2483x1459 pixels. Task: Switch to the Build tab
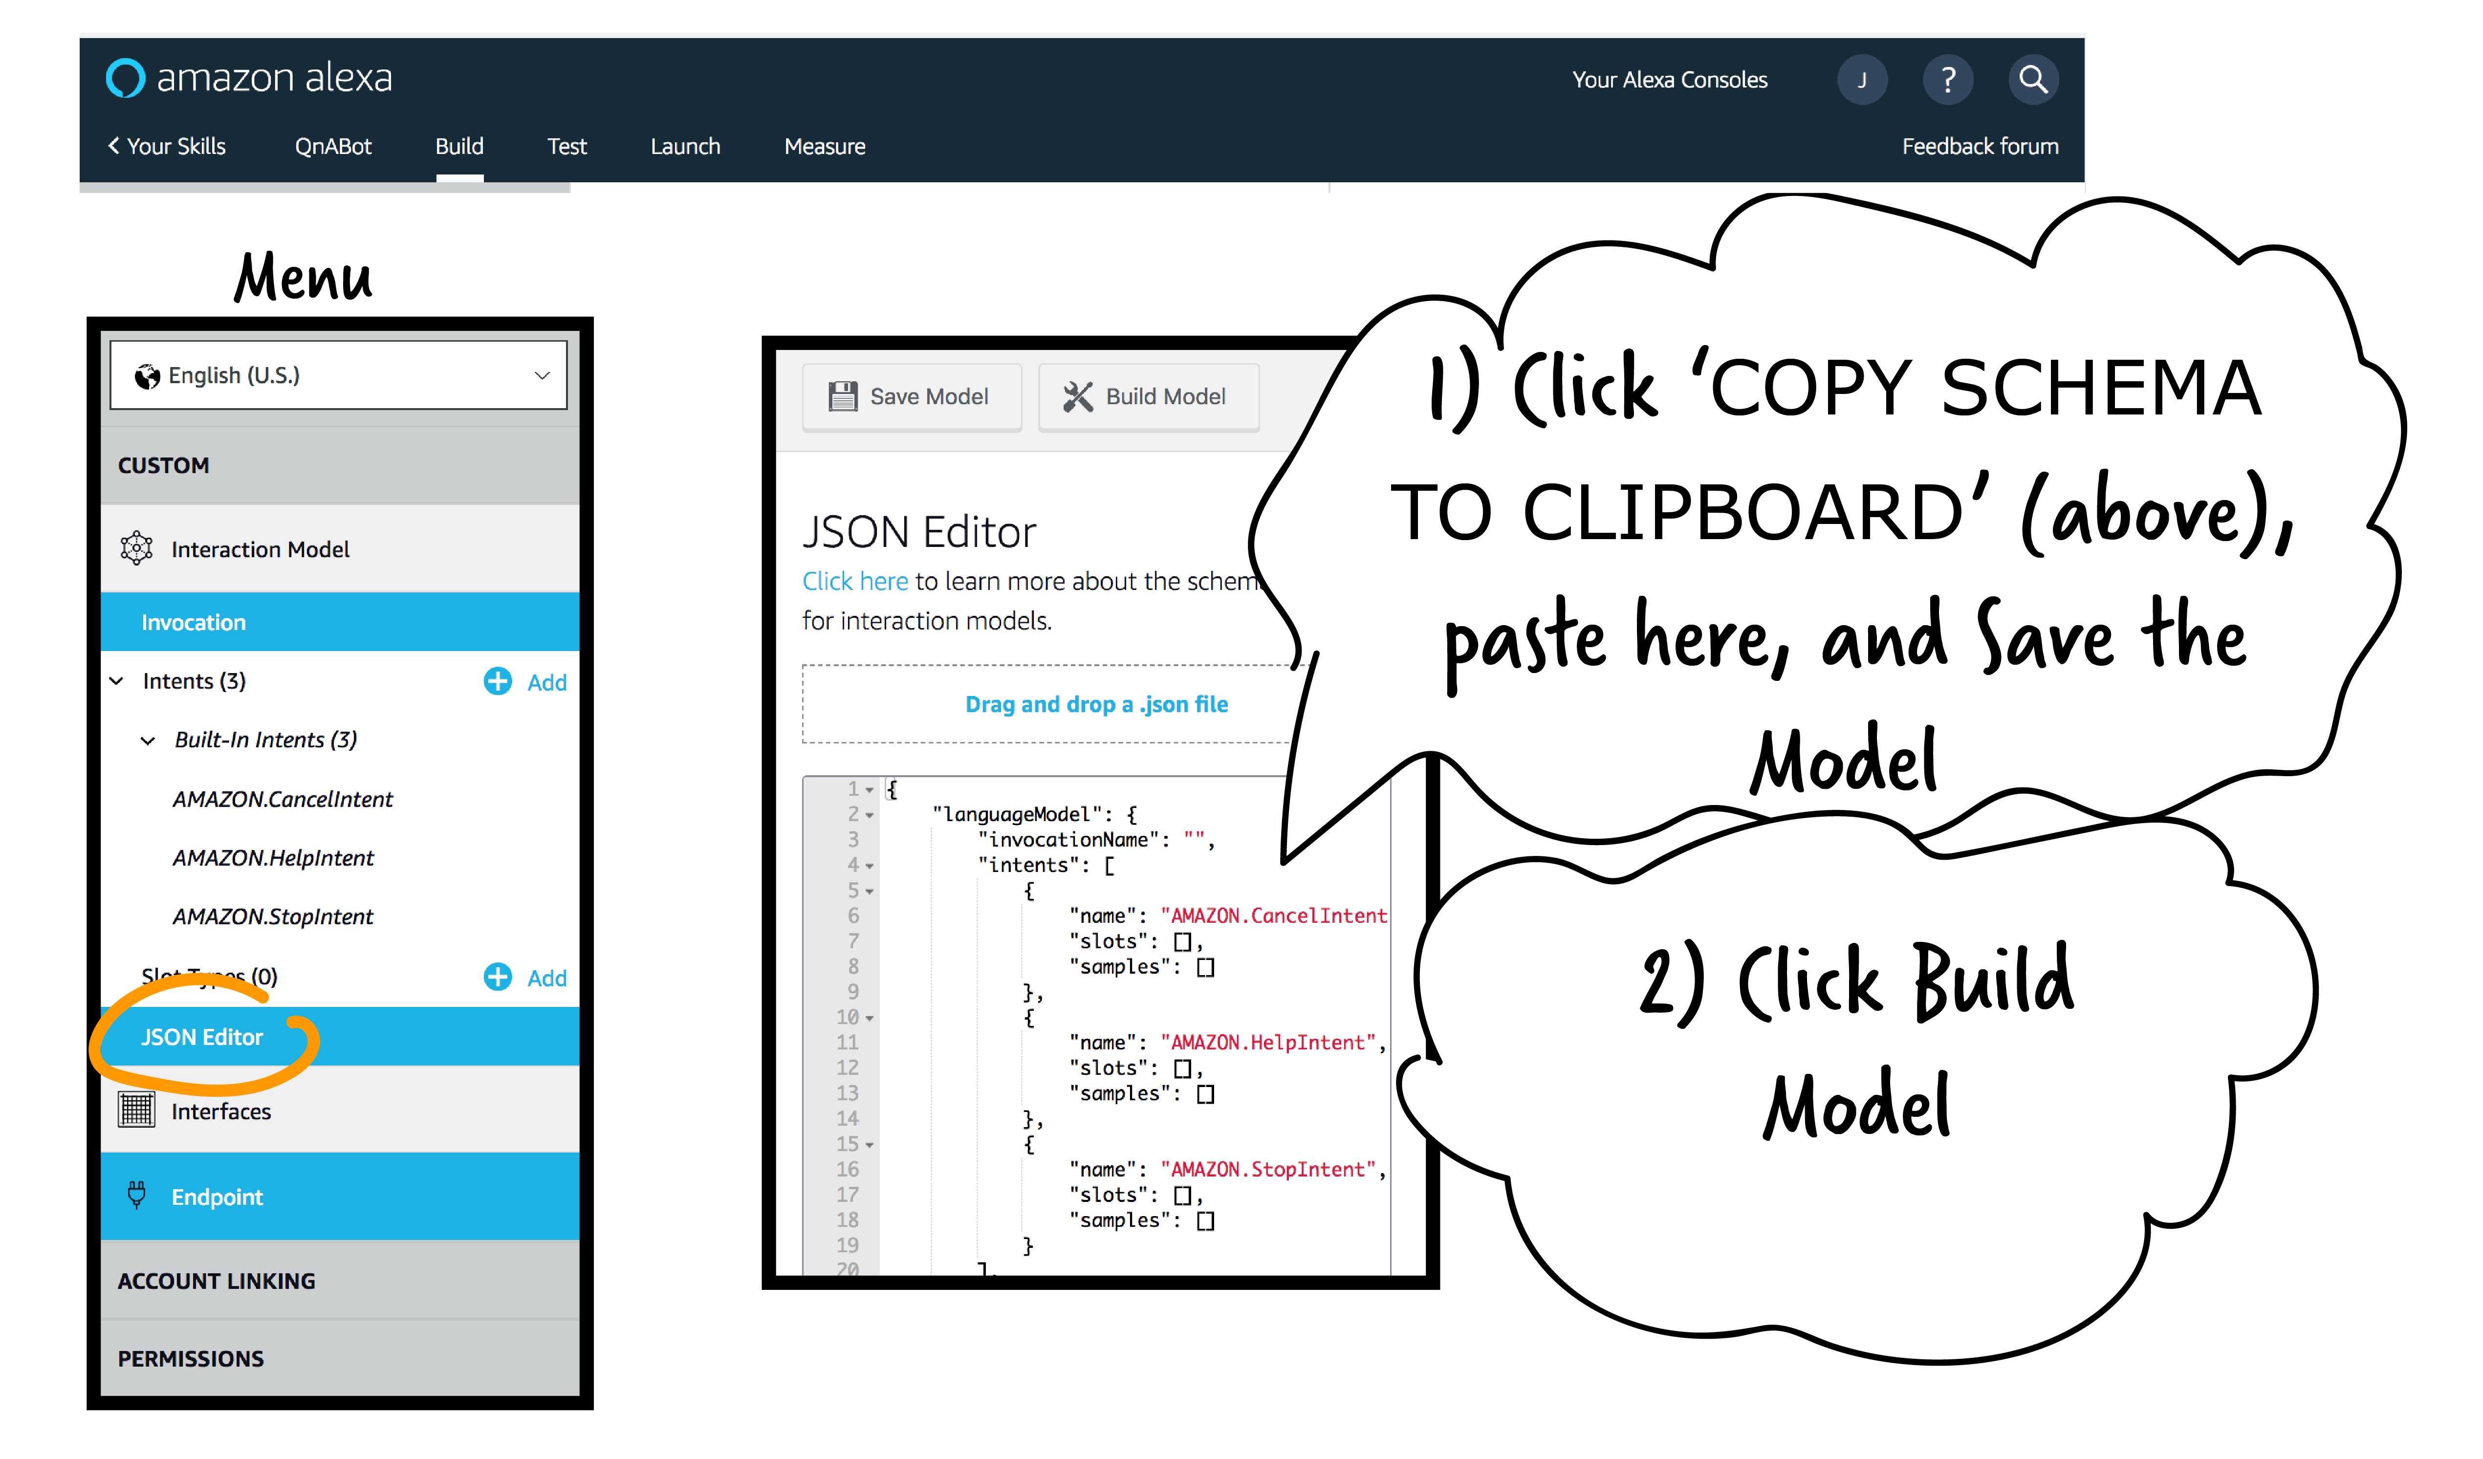(459, 146)
